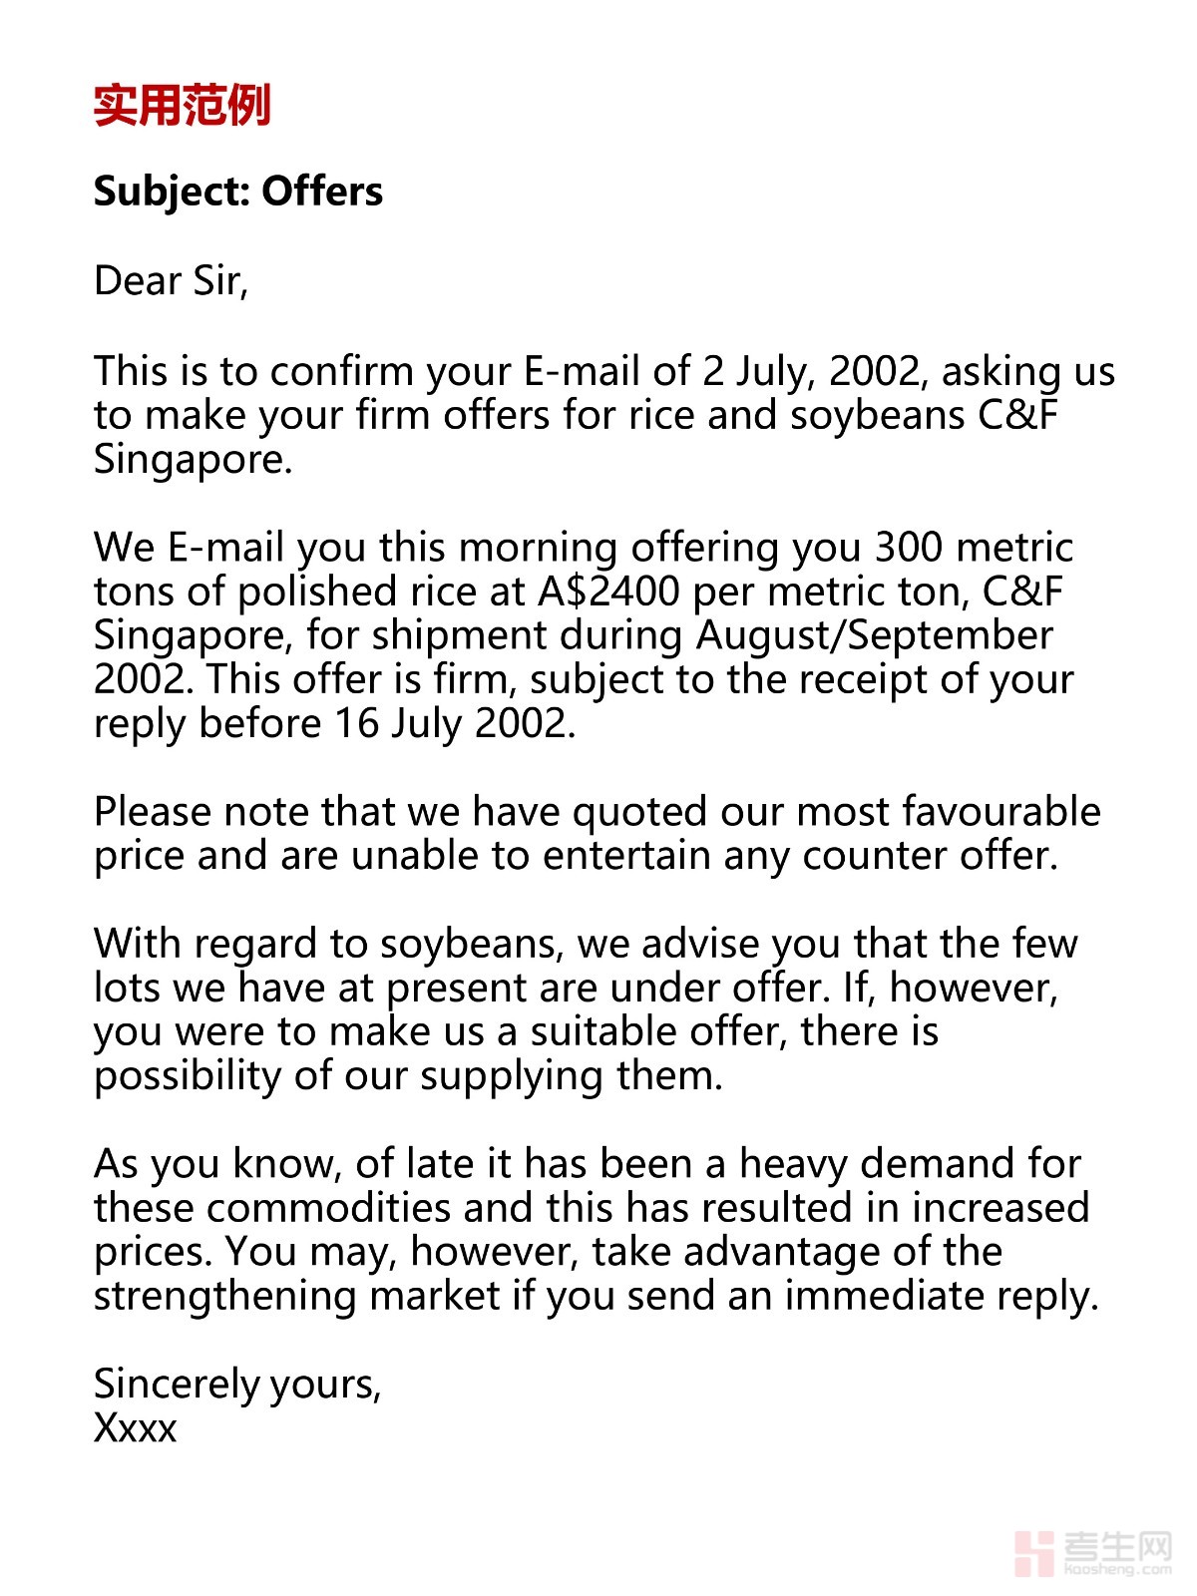
Task: Click the "Dear Sir," salutation
Action: point(171,281)
